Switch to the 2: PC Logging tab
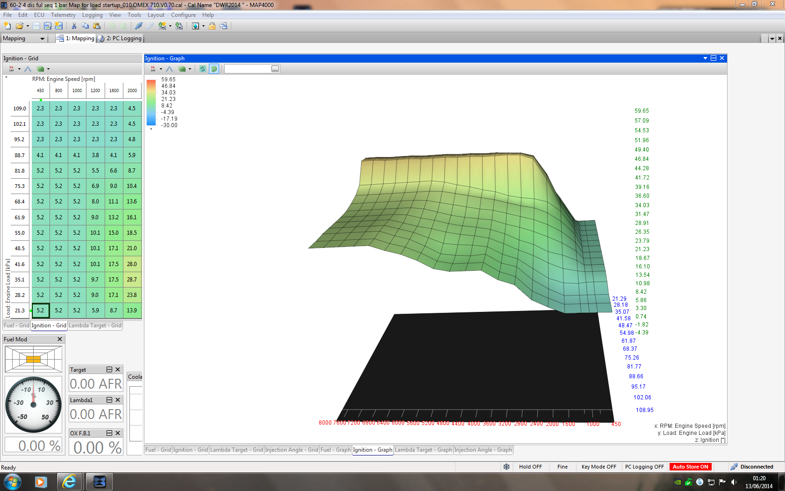 click(x=120, y=38)
